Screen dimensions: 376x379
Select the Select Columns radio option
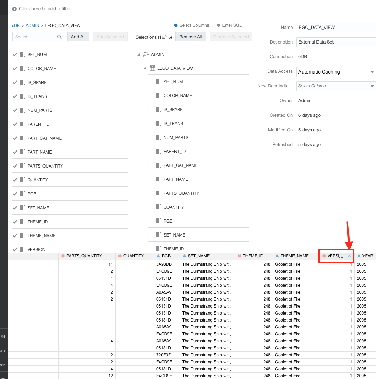tap(176, 25)
